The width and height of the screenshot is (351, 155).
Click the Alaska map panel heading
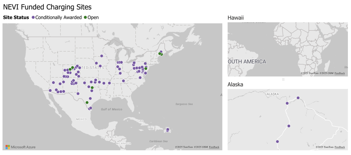pyautogui.click(x=235, y=84)
